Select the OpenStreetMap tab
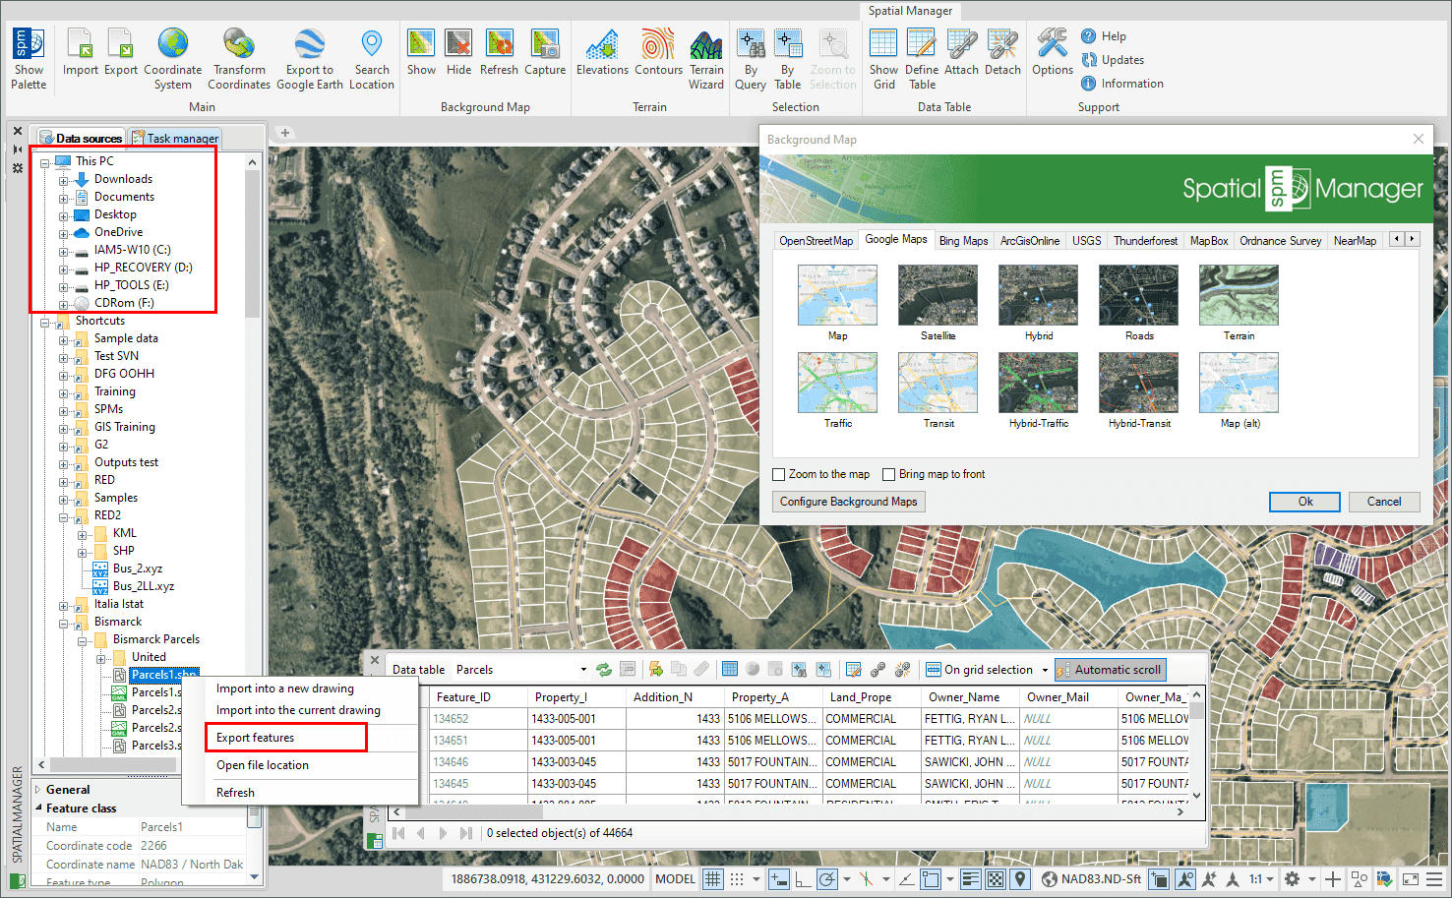This screenshot has width=1452, height=898. click(816, 241)
